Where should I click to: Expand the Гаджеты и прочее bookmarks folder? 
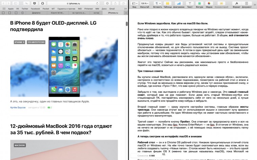(66, 9)
